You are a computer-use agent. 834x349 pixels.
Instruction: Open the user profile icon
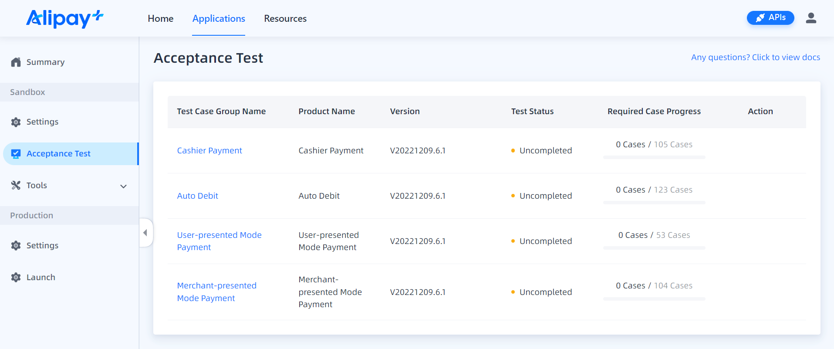pyautogui.click(x=810, y=18)
